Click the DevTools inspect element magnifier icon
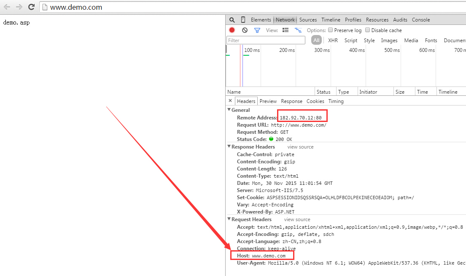Image resolution: width=466 pixels, height=276 pixels. [x=232, y=20]
